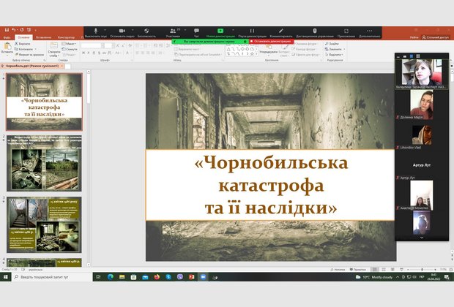
Task: Click the Paste button
Action: click(x=7, y=48)
